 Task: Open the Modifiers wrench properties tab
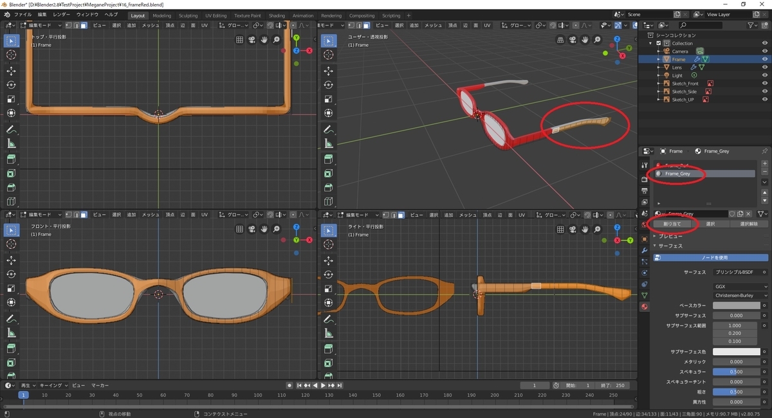(x=644, y=250)
